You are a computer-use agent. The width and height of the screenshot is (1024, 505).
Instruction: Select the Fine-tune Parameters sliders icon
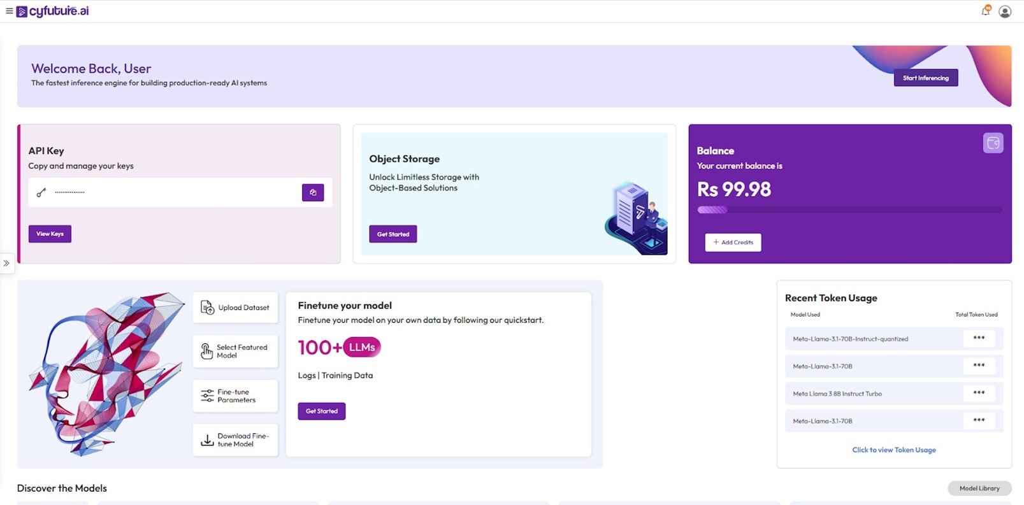pos(207,396)
